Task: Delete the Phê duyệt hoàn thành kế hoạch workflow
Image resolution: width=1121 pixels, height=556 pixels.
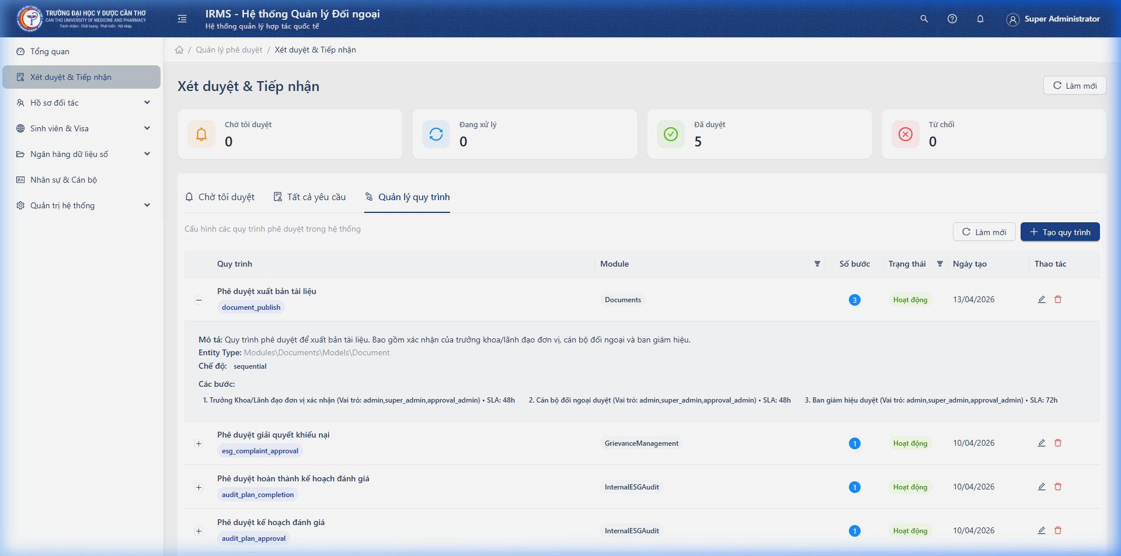Action: (1057, 487)
